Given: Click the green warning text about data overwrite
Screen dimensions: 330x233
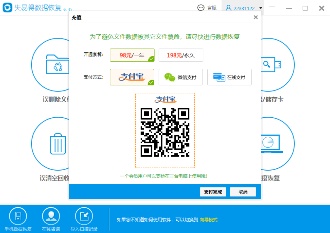Looking at the screenshot, I should 164,37.
